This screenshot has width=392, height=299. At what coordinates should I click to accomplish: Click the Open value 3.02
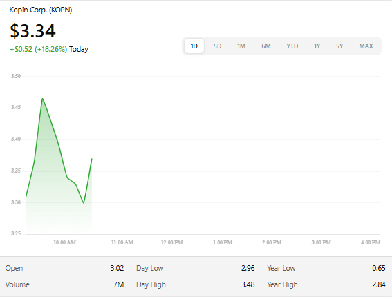coord(117,268)
